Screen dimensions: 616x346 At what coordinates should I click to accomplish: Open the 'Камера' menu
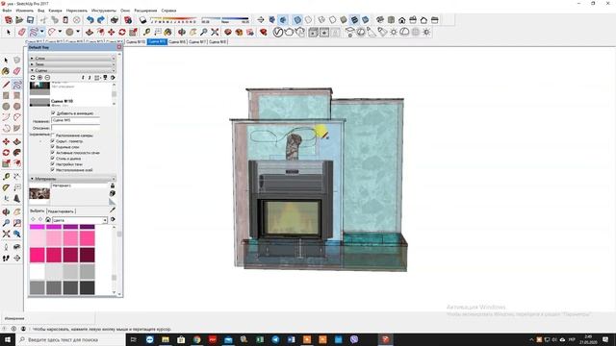[x=55, y=11]
